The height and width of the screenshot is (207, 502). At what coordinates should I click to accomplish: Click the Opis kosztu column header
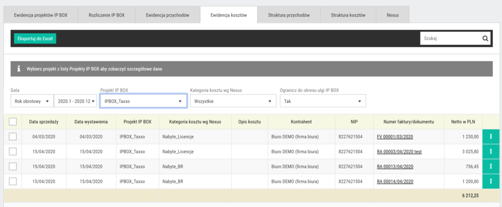pos(250,122)
